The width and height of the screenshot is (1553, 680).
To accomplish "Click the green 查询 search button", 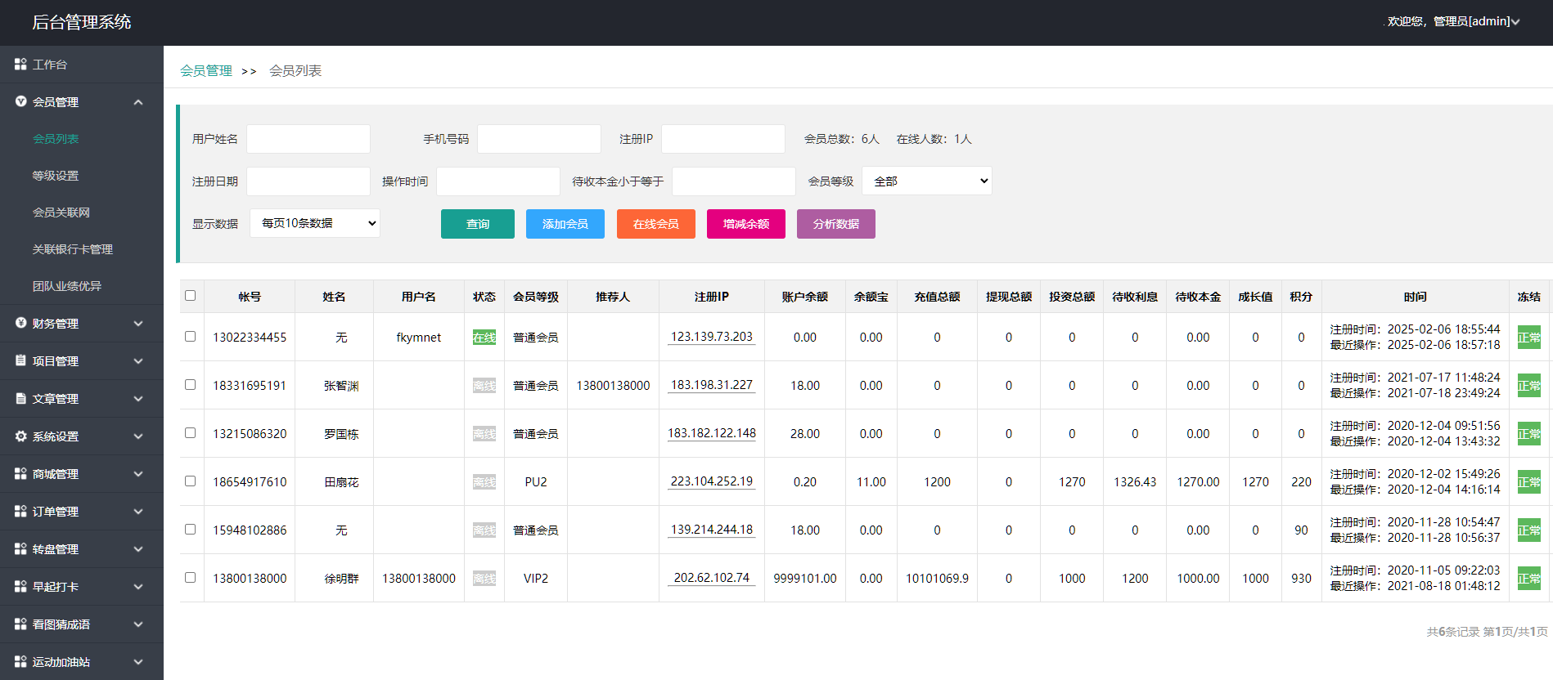I will tap(478, 224).
